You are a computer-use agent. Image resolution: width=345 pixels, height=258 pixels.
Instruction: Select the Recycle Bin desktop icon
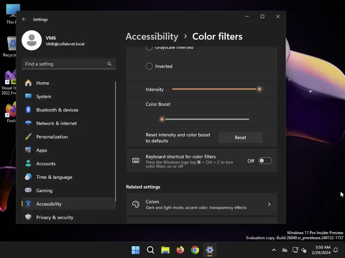click(x=9, y=47)
